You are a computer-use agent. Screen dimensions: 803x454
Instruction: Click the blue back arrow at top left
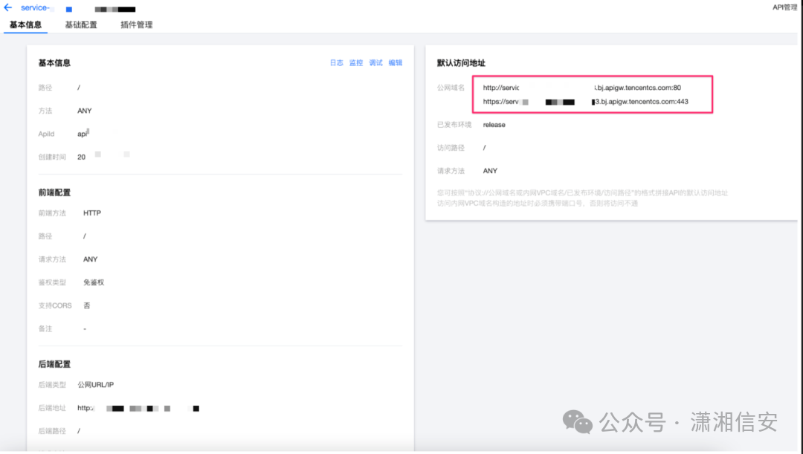coord(9,7)
